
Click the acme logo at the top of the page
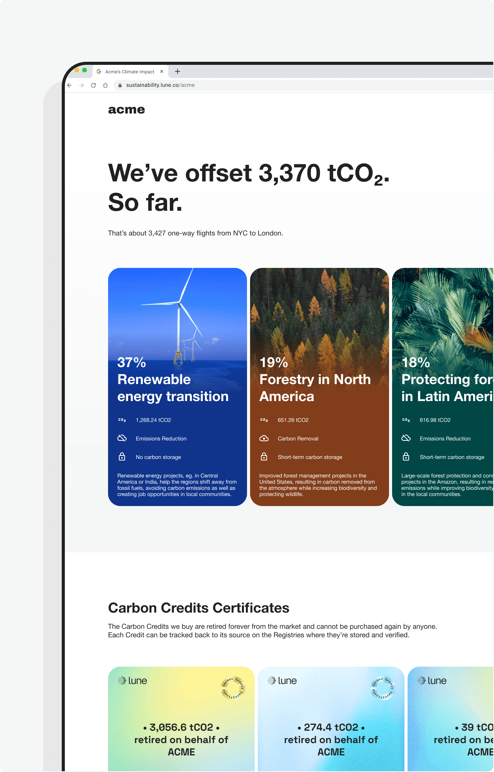[x=126, y=109]
